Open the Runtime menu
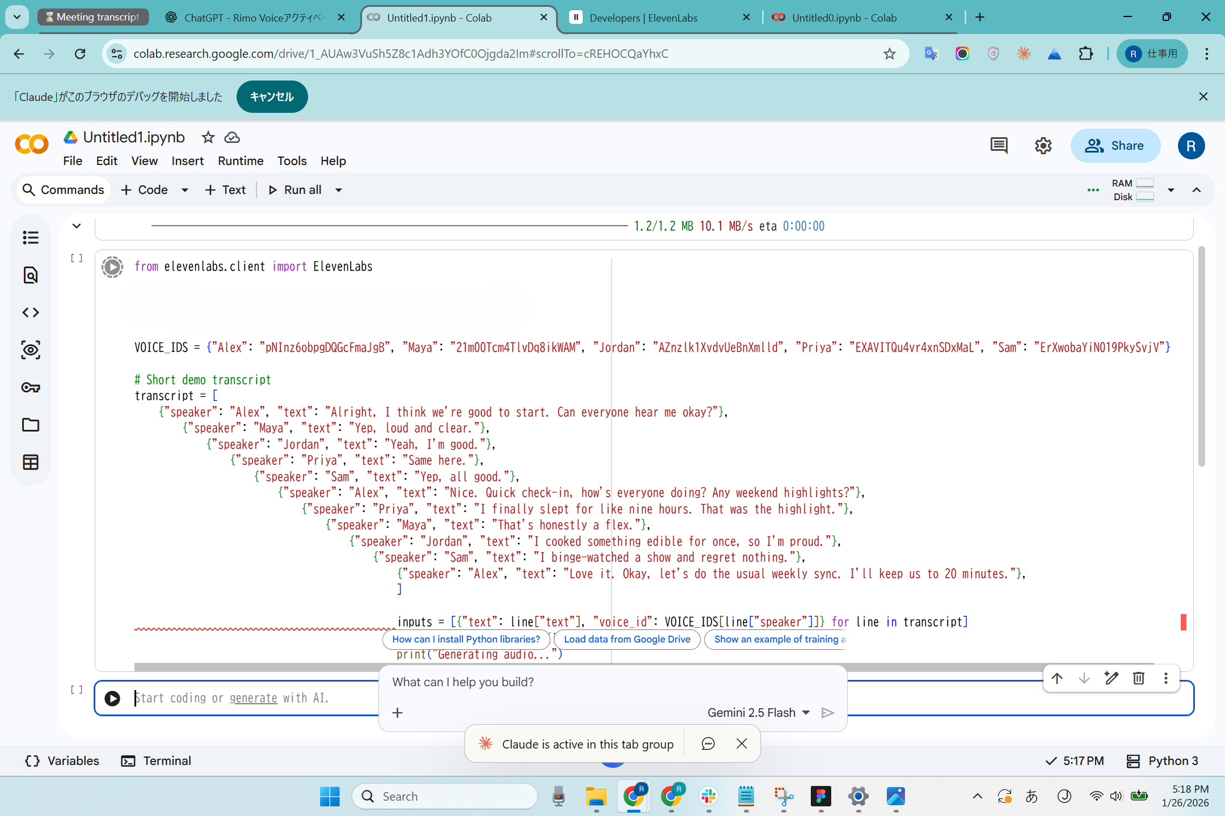The height and width of the screenshot is (816, 1225). [240, 161]
